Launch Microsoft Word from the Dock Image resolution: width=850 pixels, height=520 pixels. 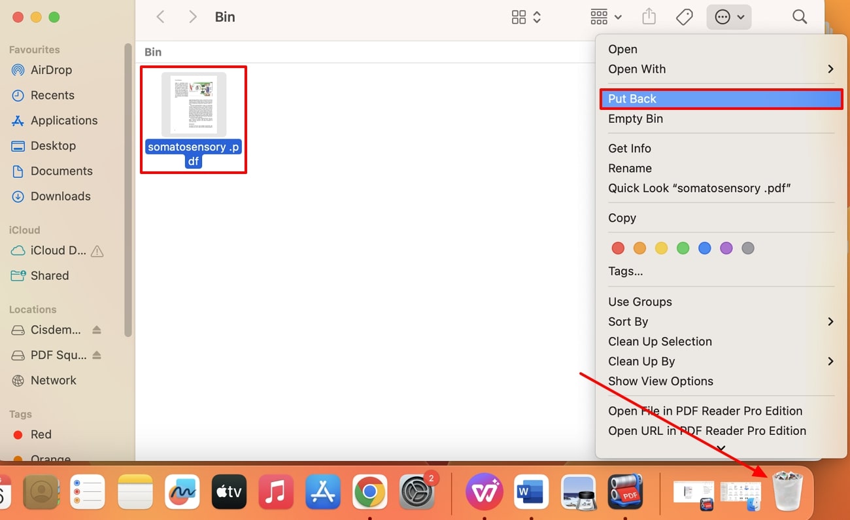(531, 492)
